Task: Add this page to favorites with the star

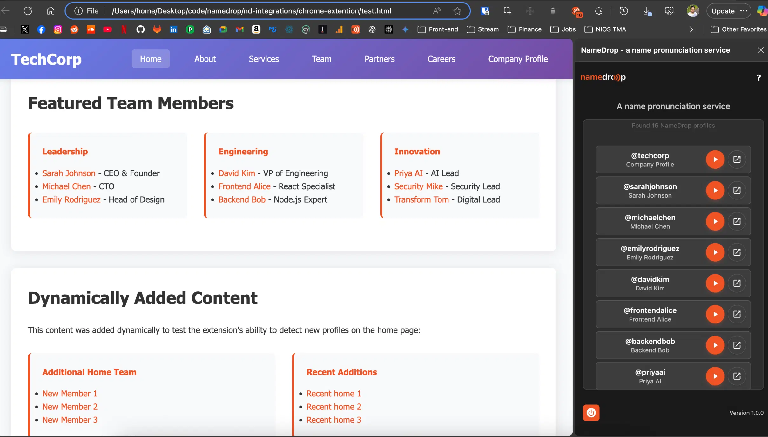Action: coord(457,11)
